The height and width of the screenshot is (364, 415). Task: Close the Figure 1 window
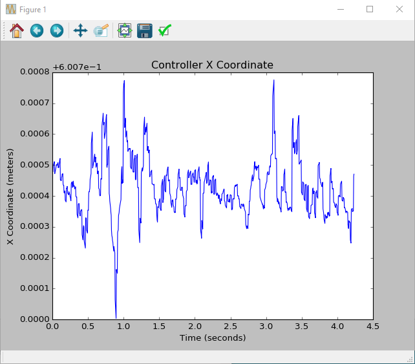399,9
